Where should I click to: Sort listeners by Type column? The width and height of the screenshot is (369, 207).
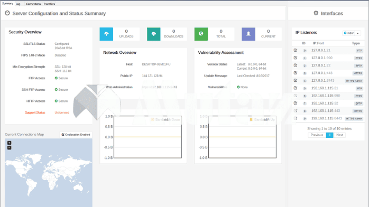pyautogui.click(x=356, y=43)
